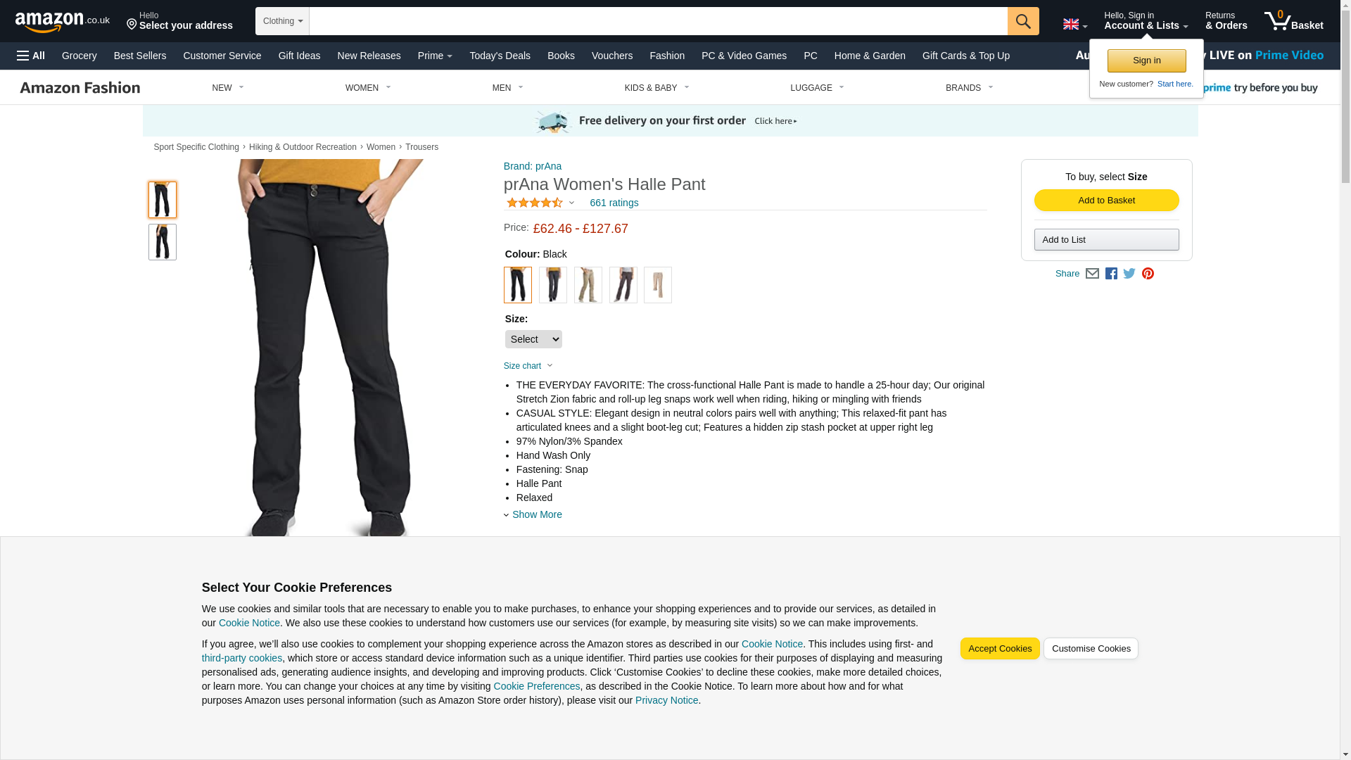Open the WOMEN fashion menu
1351x760 pixels.
[368, 88]
